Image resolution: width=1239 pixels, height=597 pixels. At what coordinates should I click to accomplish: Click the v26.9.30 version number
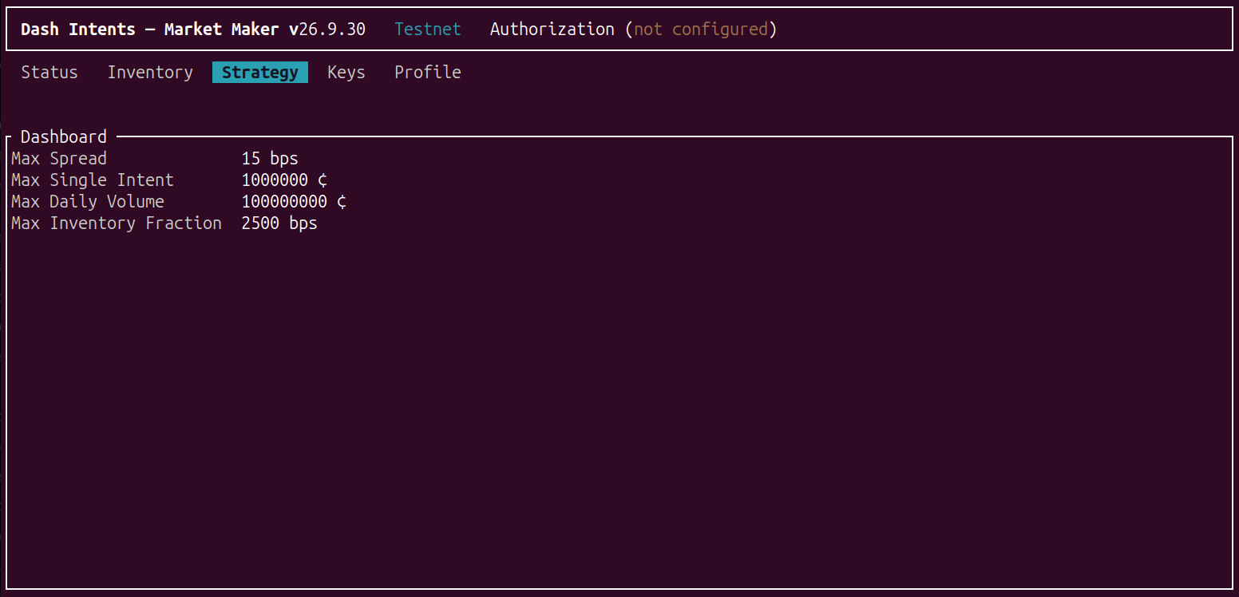pyautogui.click(x=327, y=30)
